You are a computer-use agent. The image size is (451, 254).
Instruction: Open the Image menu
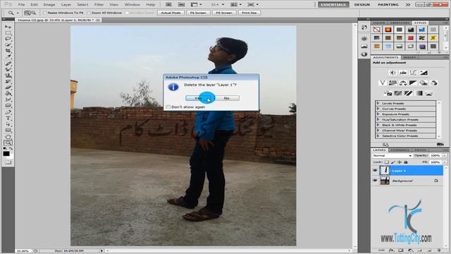[x=49, y=5]
